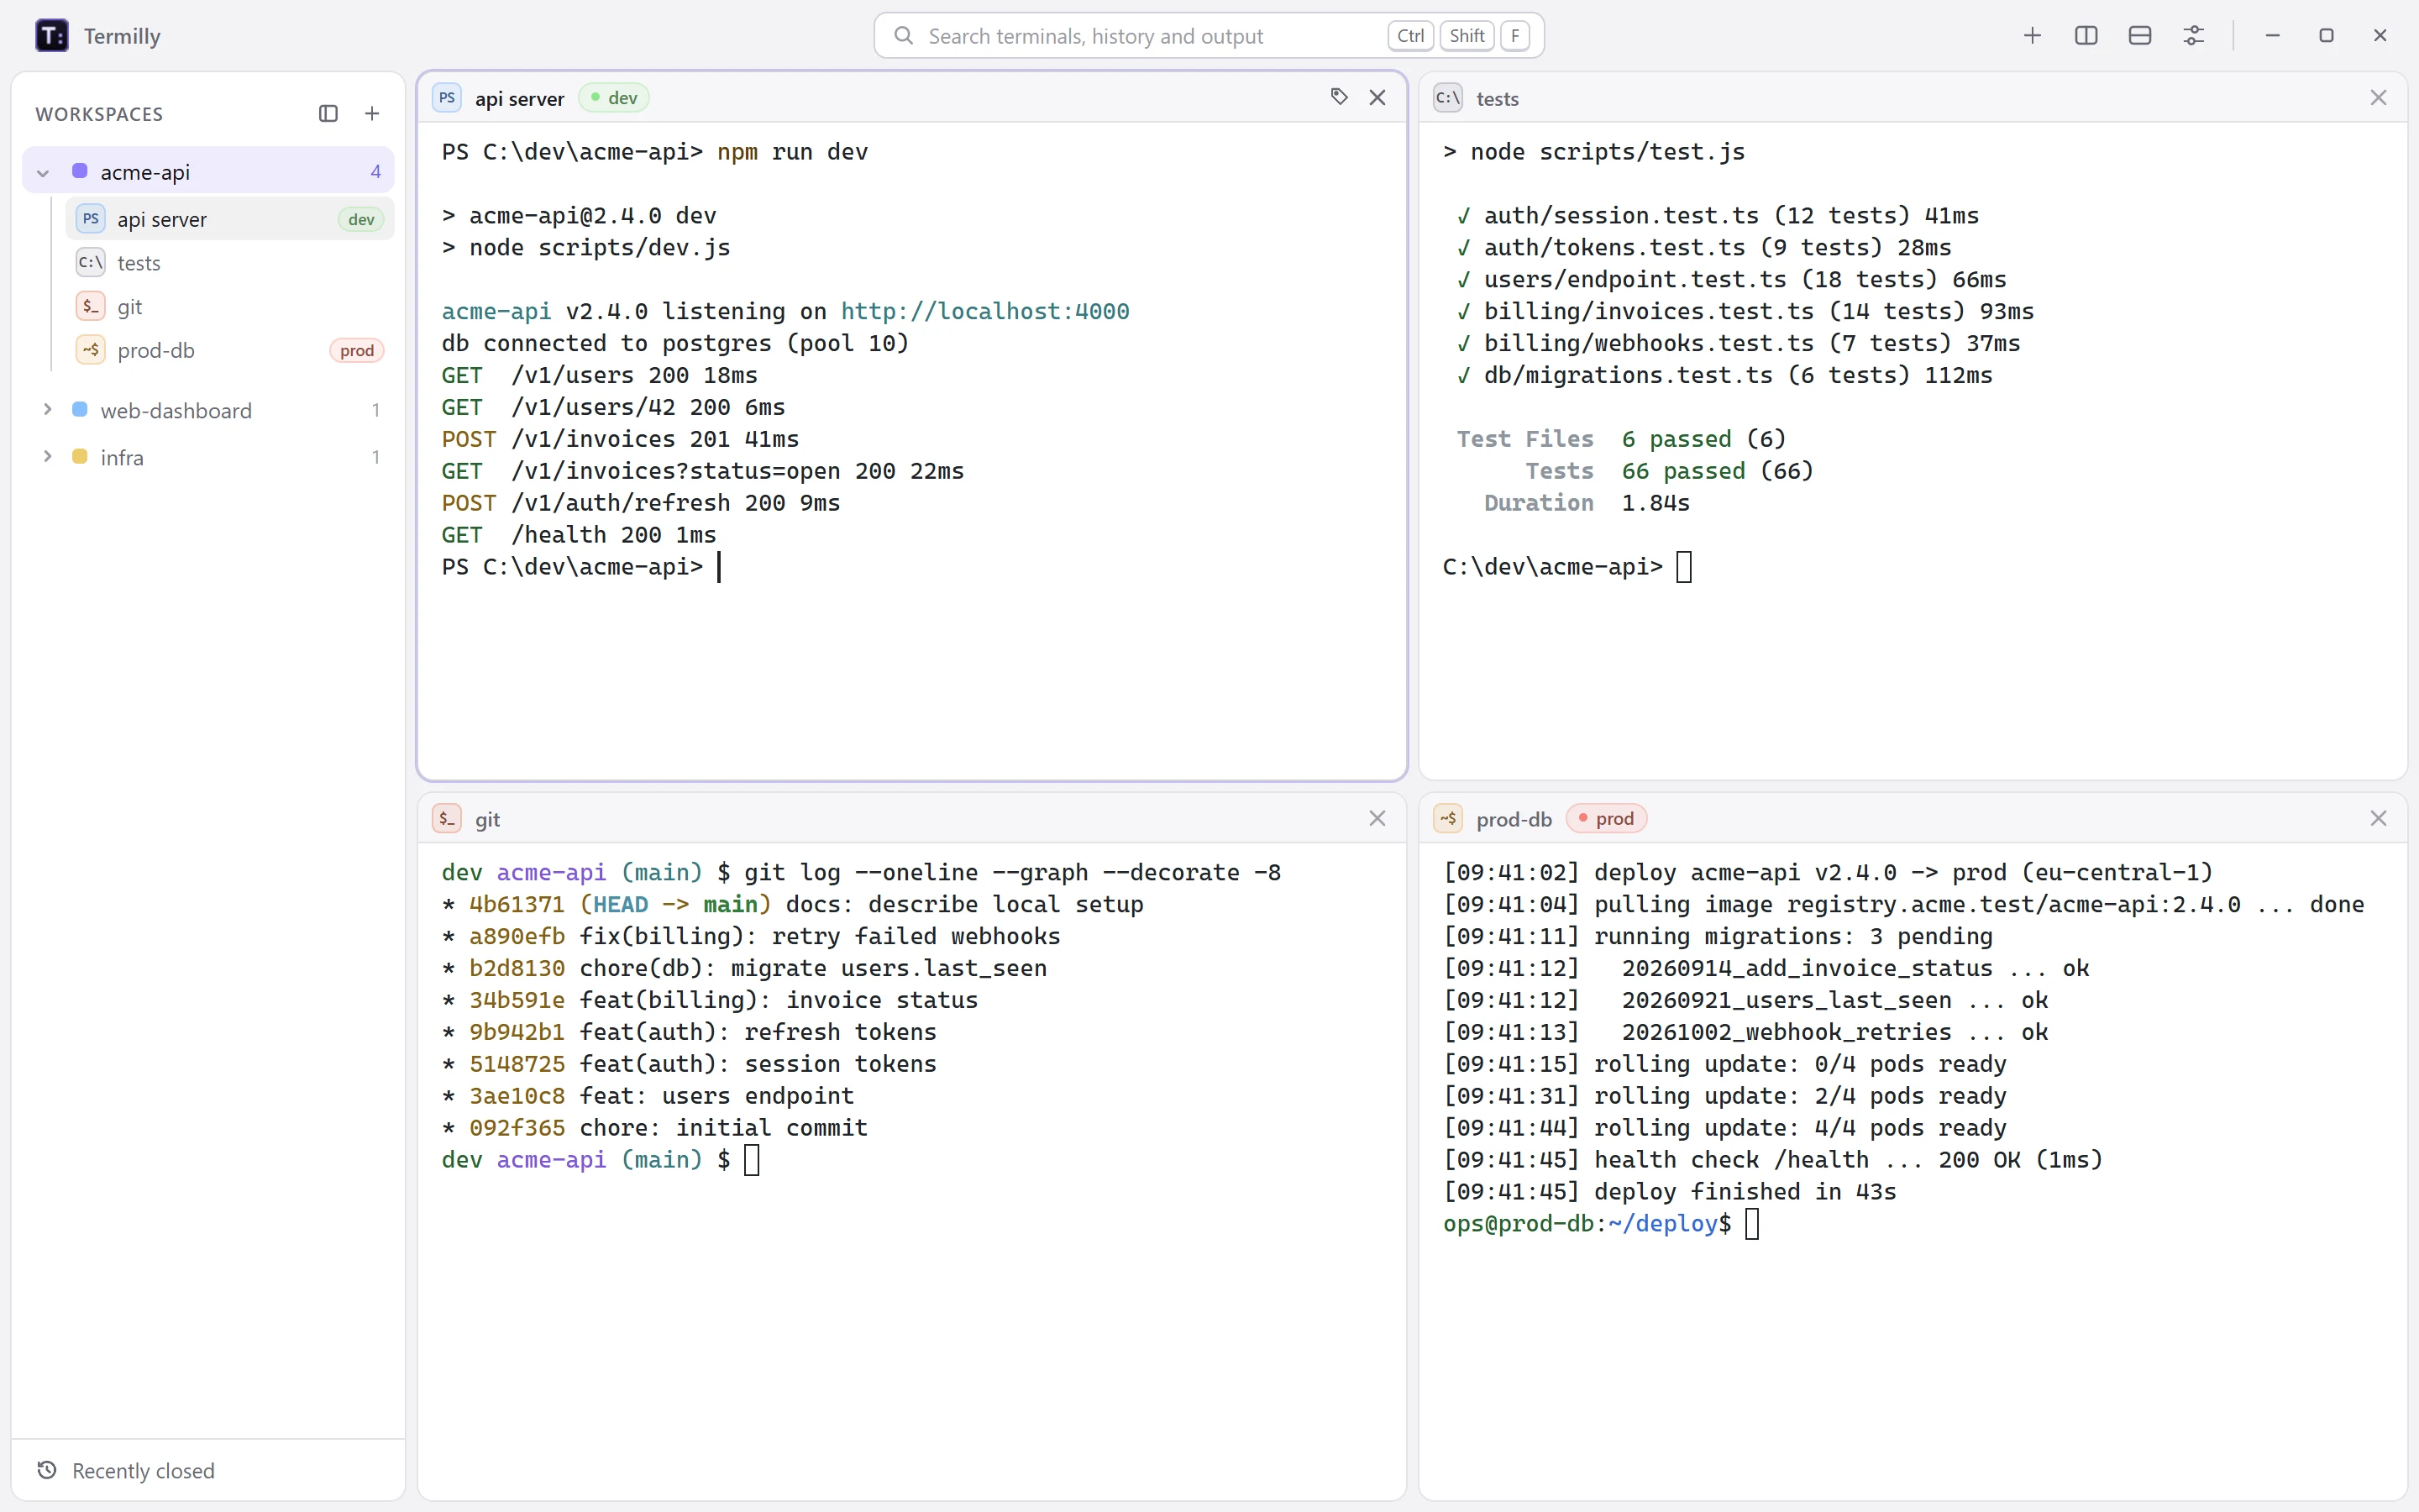Image resolution: width=2419 pixels, height=1512 pixels.
Task: Open the http://localhost:4000 link
Action: coord(984,311)
